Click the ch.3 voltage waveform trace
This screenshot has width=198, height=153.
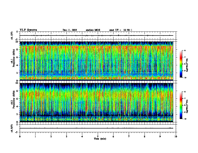(96, 128)
